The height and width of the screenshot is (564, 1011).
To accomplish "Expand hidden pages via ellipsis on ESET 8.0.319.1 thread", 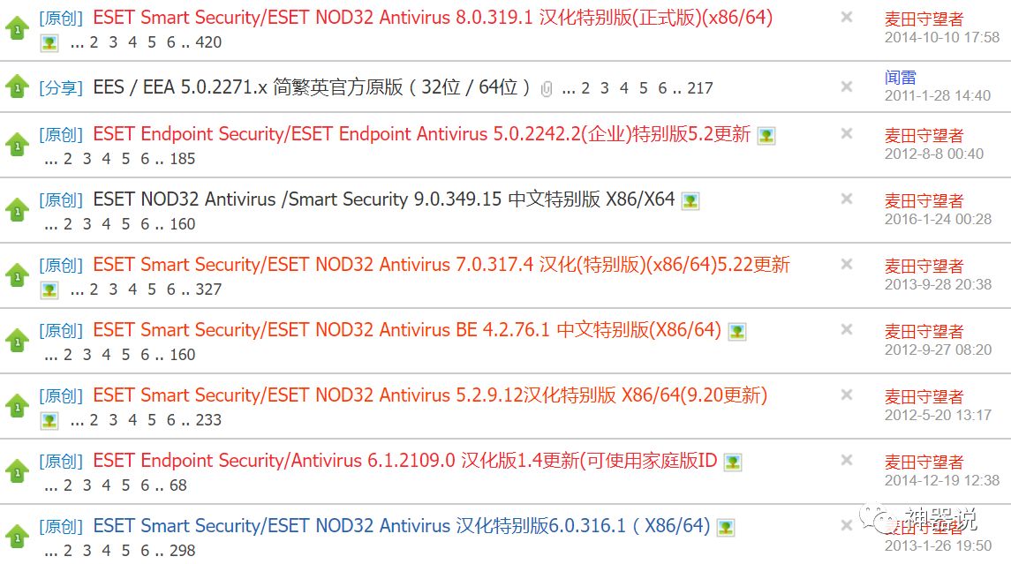I will 78,42.
